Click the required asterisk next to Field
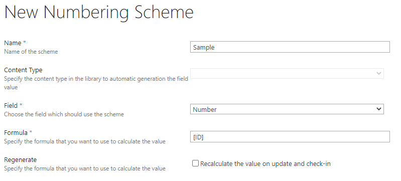 tap(21, 105)
